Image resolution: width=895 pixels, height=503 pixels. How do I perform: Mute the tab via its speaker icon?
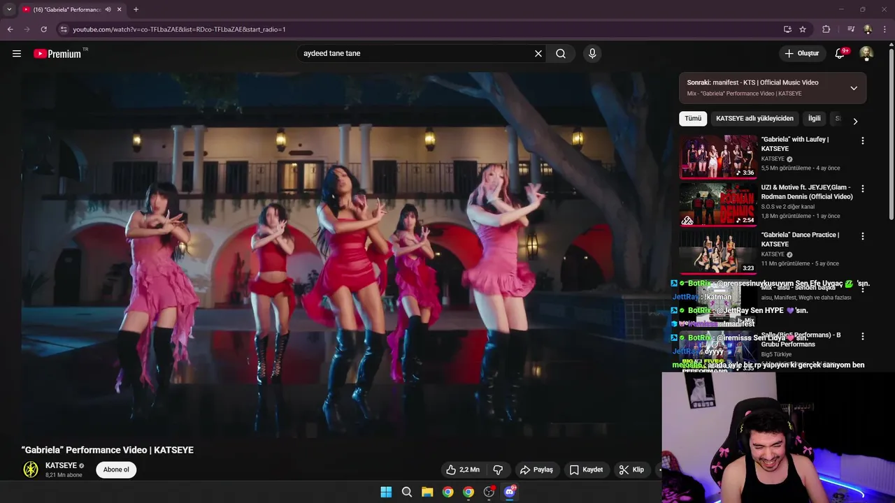[108, 10]
